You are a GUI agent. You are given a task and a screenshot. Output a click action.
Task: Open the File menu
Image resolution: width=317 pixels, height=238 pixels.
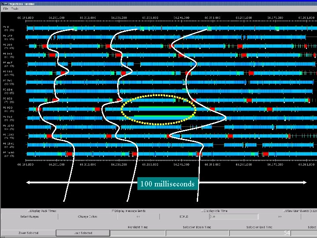click(5, 9)
